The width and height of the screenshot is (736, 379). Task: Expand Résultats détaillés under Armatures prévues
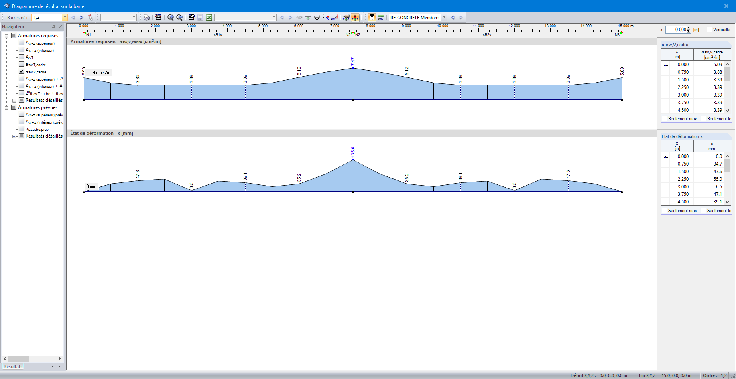click(x=14, y=136)
